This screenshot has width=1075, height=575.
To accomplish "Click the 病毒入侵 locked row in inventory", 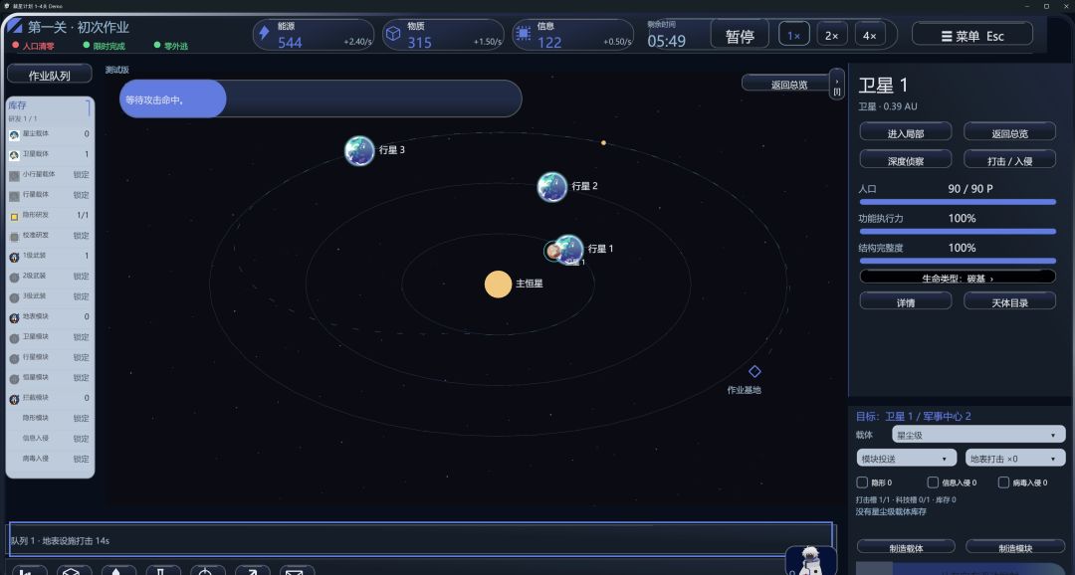I will (50, 459).
